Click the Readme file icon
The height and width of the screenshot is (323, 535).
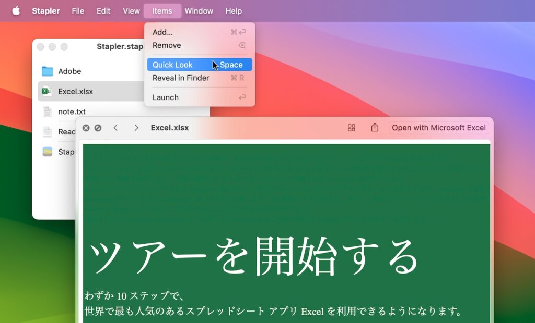48,132
